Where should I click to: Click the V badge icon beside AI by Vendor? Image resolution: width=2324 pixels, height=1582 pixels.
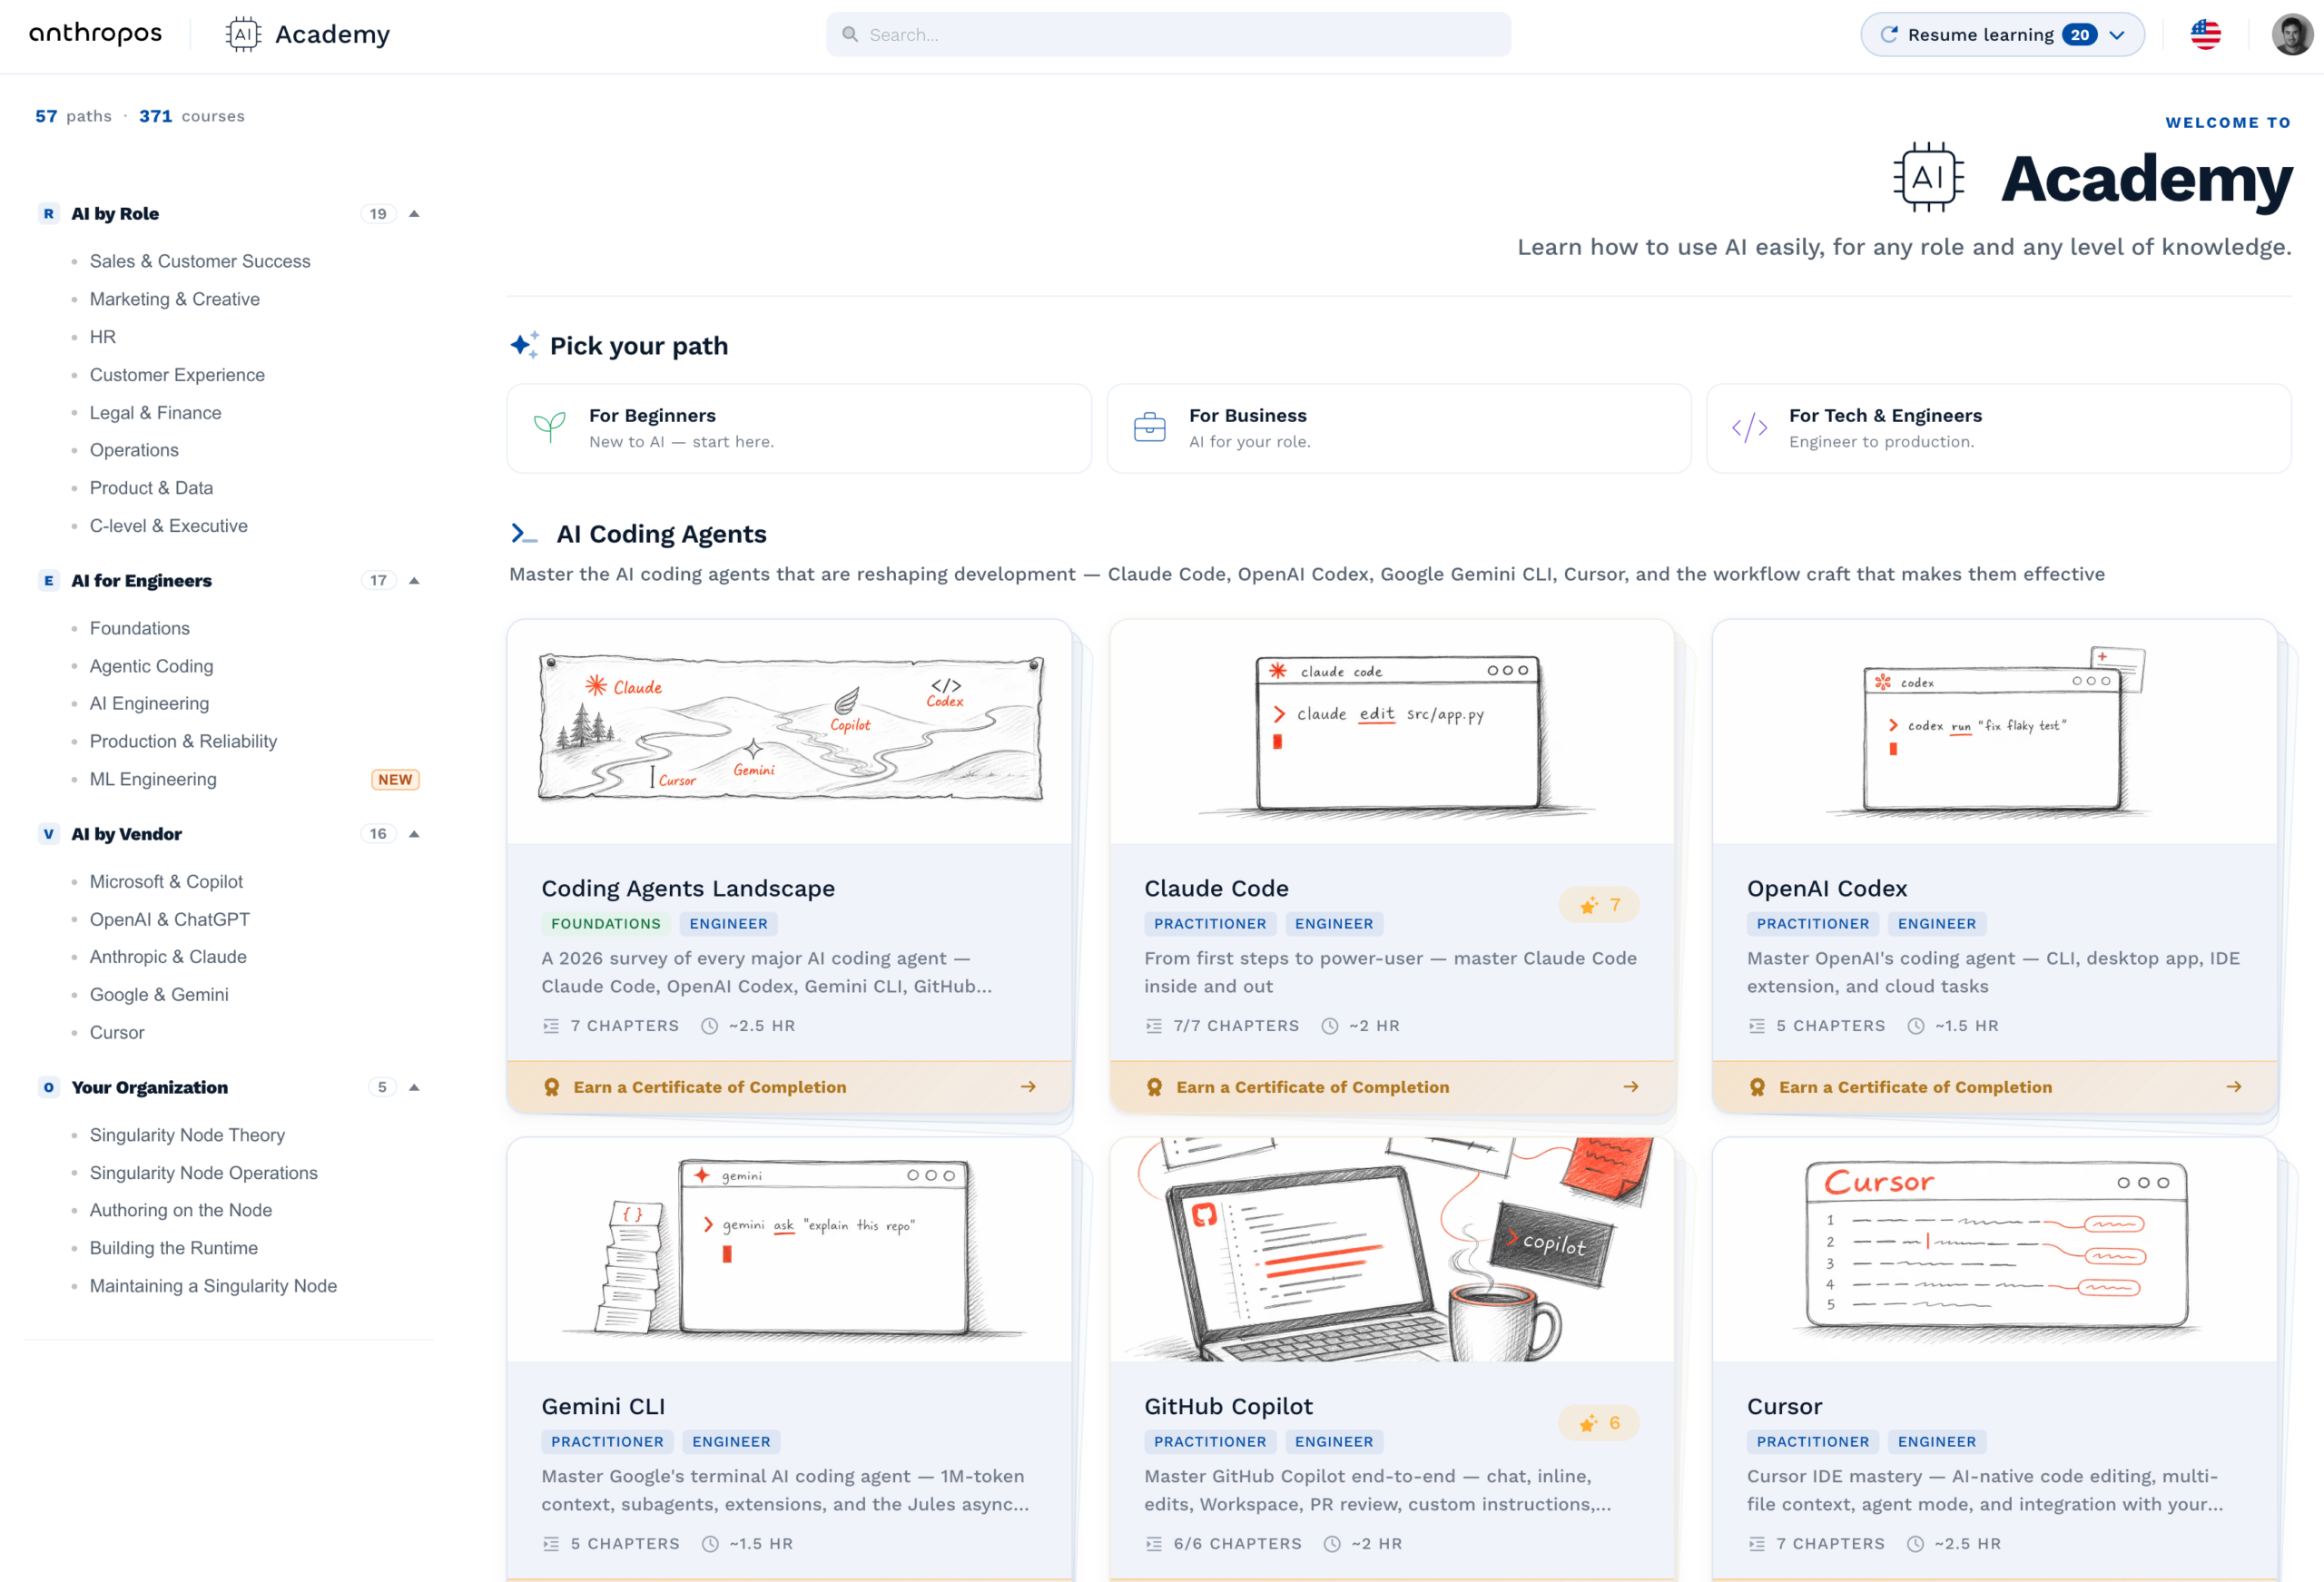[48, 834]
